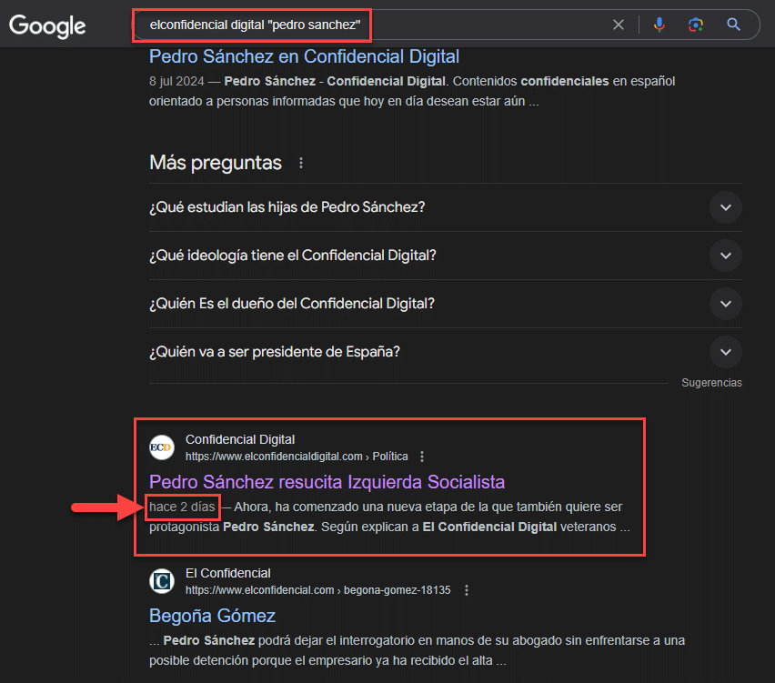
Task: Submit search with the magnifying glass icon
Action: click(x=733, y=25)
